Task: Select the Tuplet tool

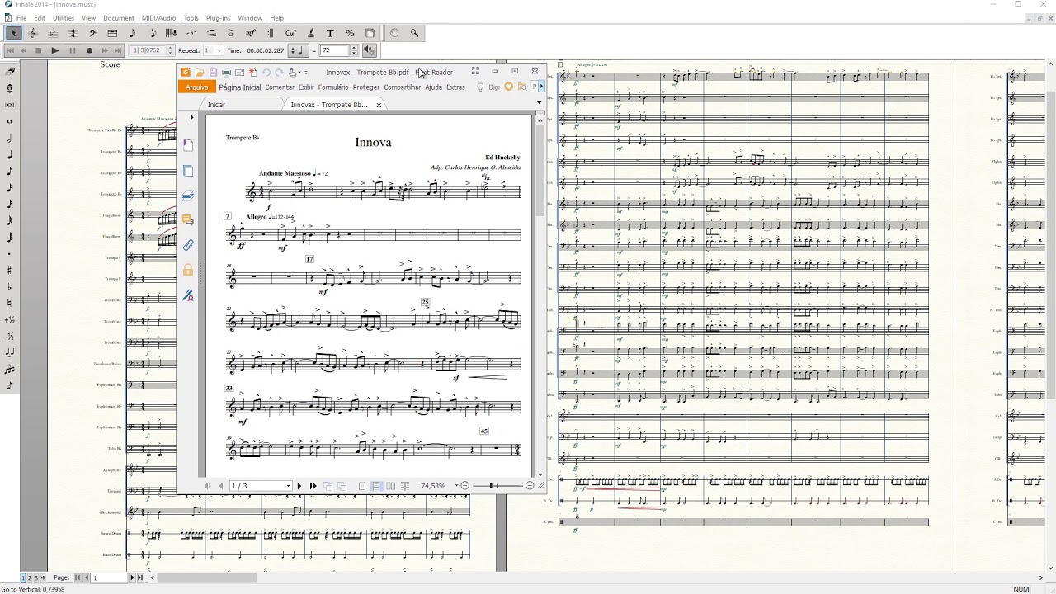Action: pos(191,33)
